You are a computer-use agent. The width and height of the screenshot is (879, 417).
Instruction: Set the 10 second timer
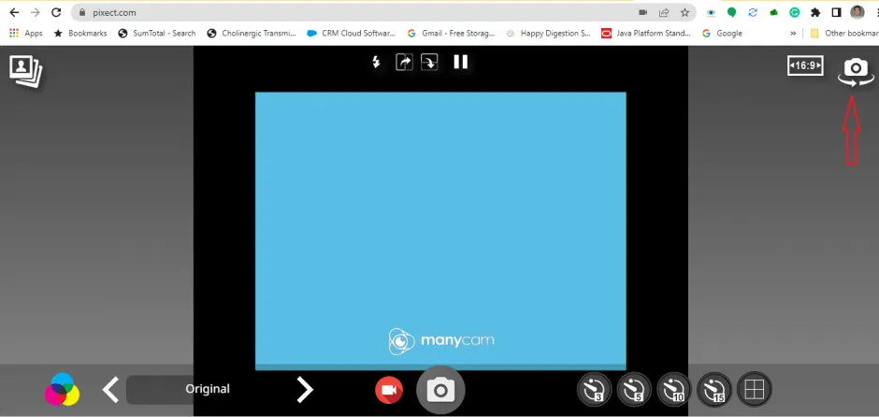674,389
